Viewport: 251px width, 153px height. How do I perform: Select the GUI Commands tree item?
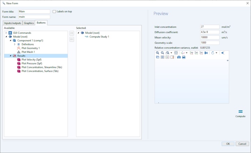(x=22, y=33)
